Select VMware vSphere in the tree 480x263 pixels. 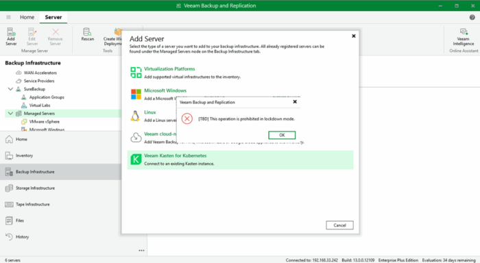45,122
